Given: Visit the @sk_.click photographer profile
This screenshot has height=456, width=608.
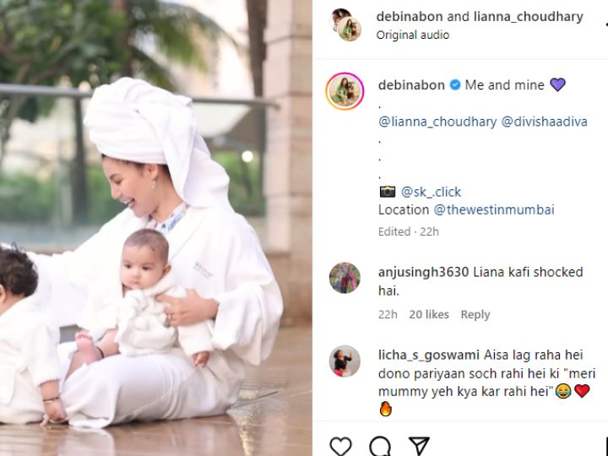Looking at the screenshot, I should [431, 192].
